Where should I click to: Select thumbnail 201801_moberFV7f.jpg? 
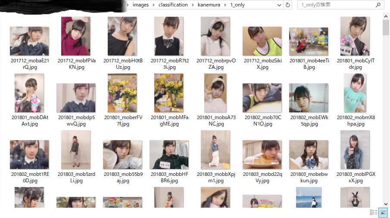(x=122, y=93)
